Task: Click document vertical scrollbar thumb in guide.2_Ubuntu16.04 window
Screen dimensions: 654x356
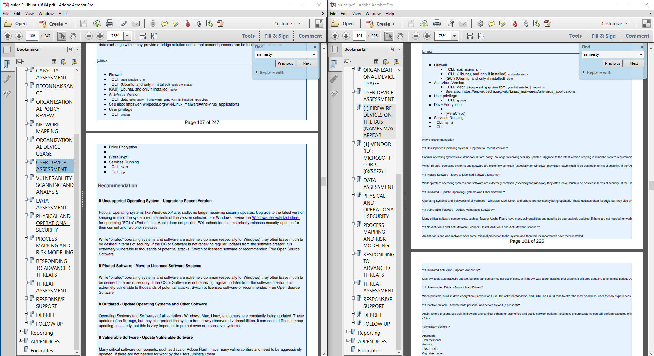Action: (x=324, y=181)
